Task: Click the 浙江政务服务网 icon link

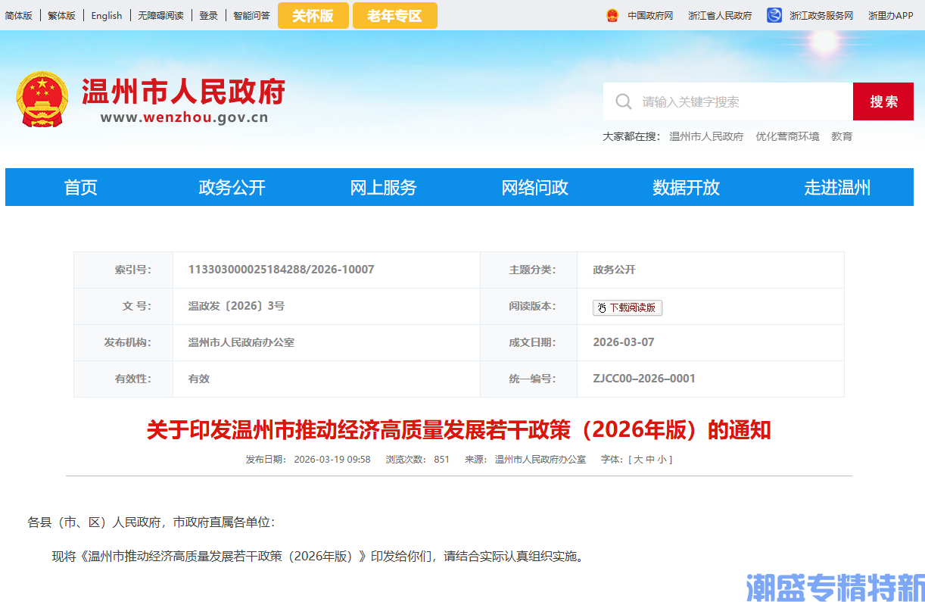Action: 773,14
